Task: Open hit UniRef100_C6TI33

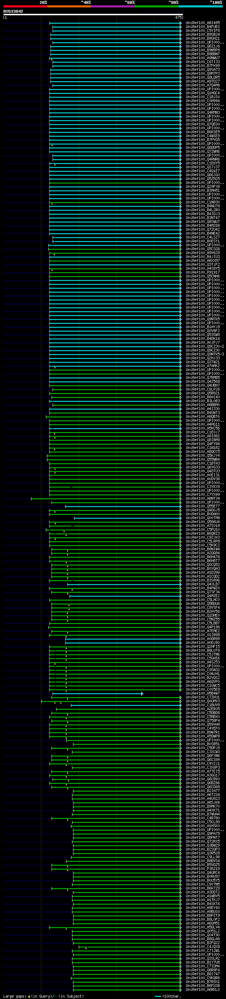Action: pyautogui.click(x=203, y=62)
